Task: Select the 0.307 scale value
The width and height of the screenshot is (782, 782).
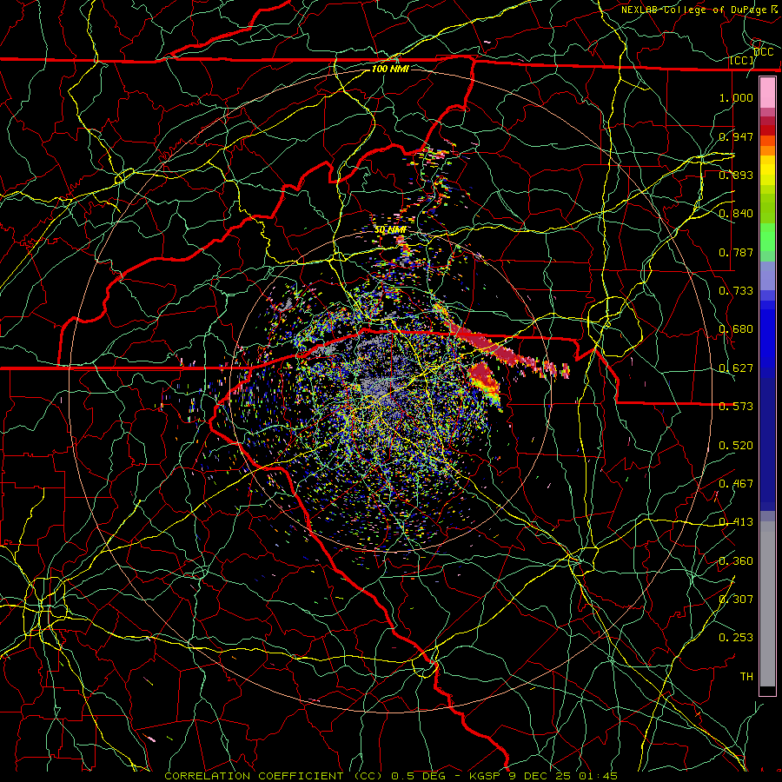Action: [x=736, y=599]
